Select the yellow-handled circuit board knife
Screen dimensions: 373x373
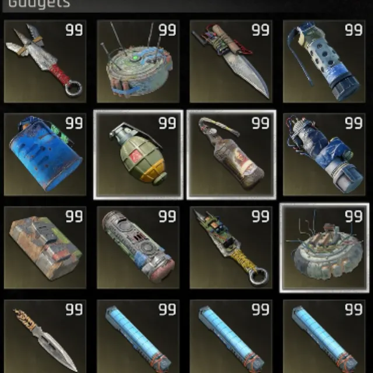231,247
